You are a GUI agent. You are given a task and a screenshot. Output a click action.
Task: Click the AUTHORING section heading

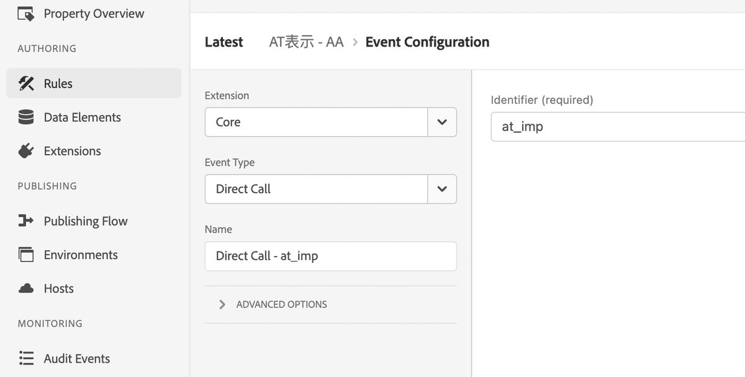(x=47, y=48)
